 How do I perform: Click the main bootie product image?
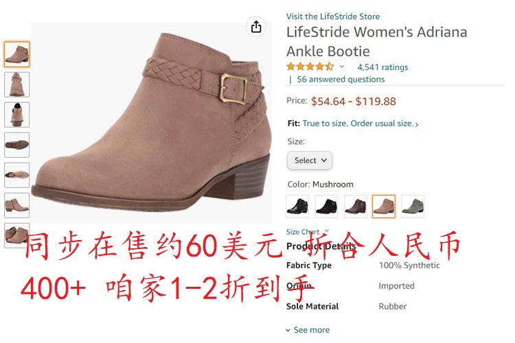tap(152, 123)
